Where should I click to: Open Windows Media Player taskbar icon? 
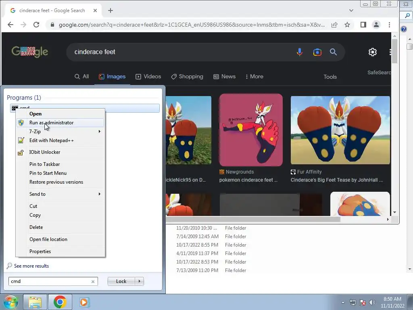[x=84, y=302]
